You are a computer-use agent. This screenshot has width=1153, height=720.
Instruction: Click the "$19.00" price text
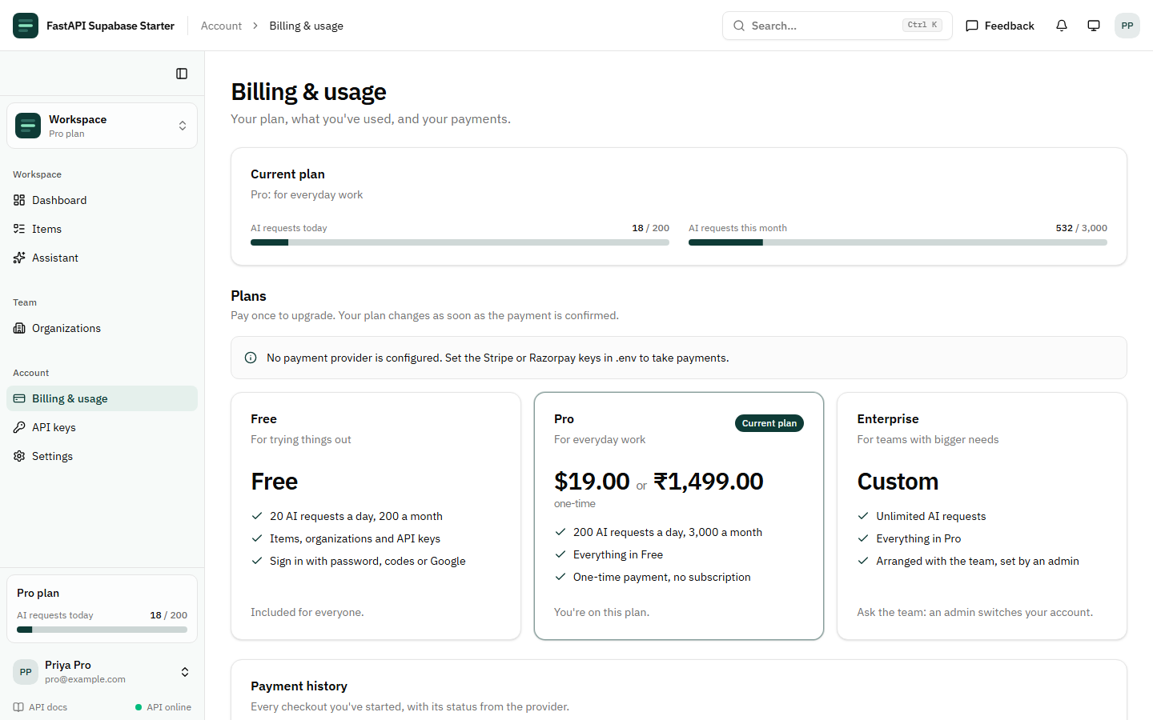coord(592,482)
